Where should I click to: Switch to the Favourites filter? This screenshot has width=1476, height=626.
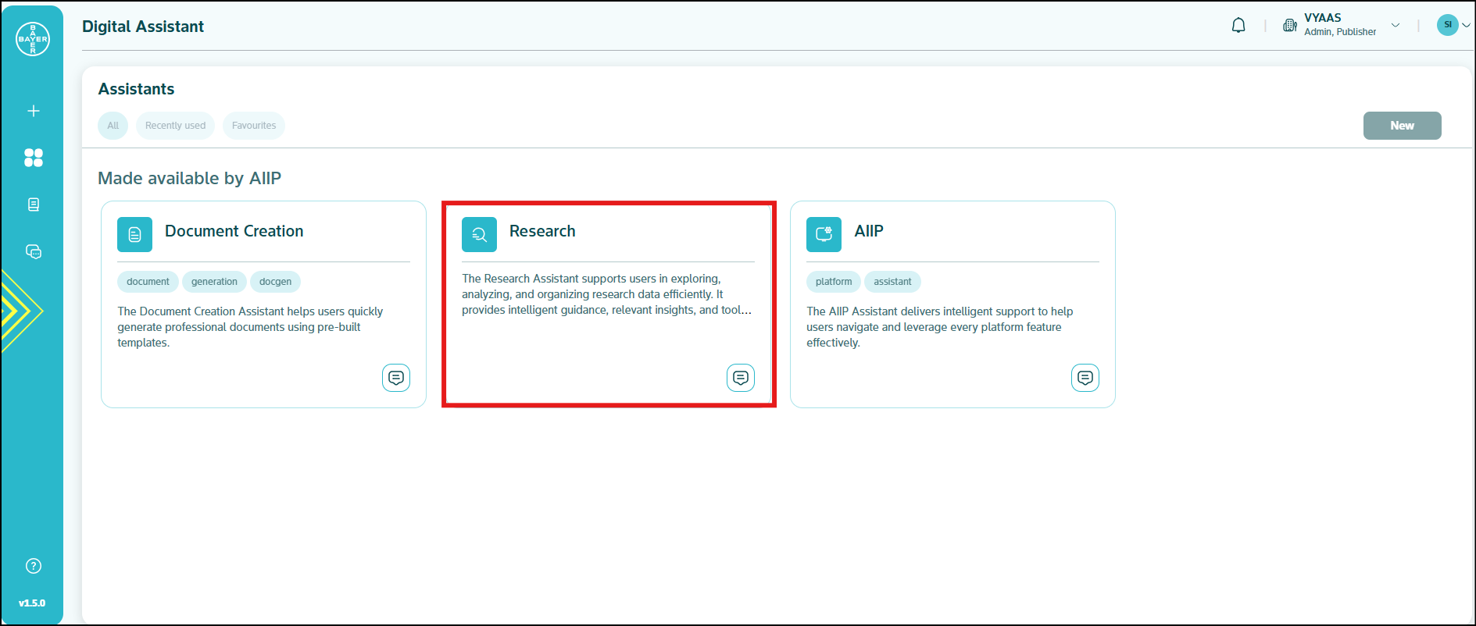[x=254, y=126]
